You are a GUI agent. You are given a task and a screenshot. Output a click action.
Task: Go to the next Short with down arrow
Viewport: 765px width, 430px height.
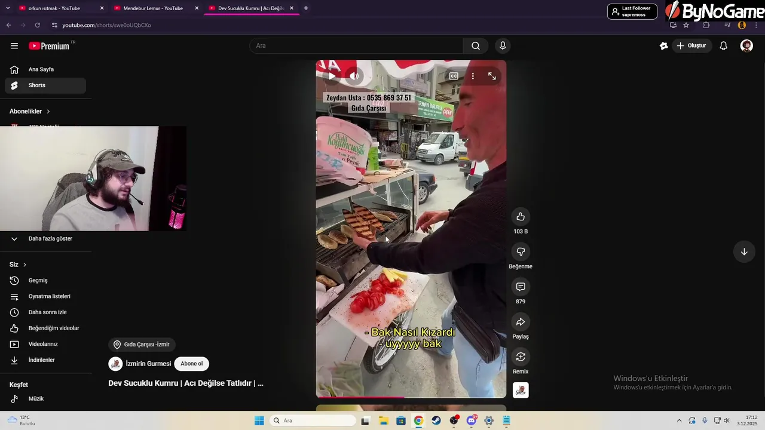(x=744, y=252)
